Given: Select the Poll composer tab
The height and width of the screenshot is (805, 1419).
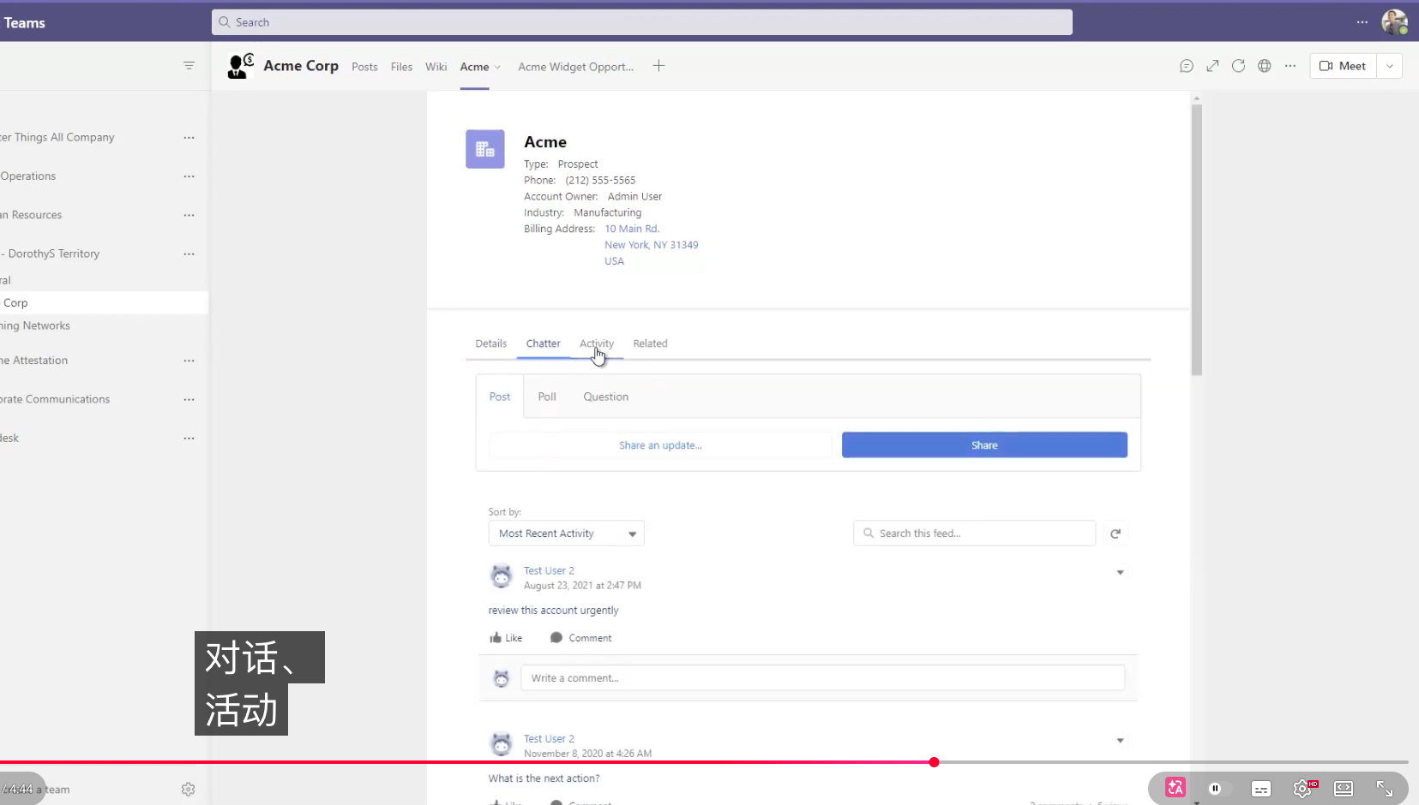Looking at the screenshot, I should coord(547,397).
